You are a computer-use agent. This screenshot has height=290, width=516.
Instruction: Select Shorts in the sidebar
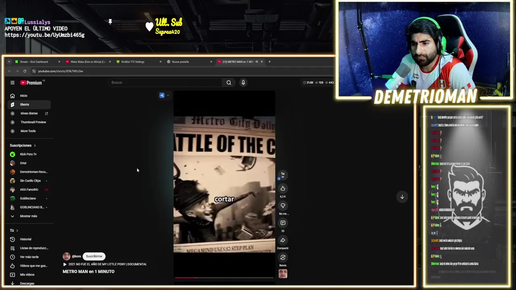tap(29, 104)
